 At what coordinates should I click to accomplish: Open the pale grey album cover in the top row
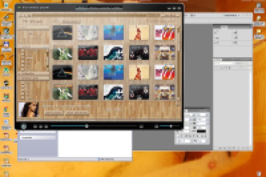pyautogui.click(x=88, y=32)
